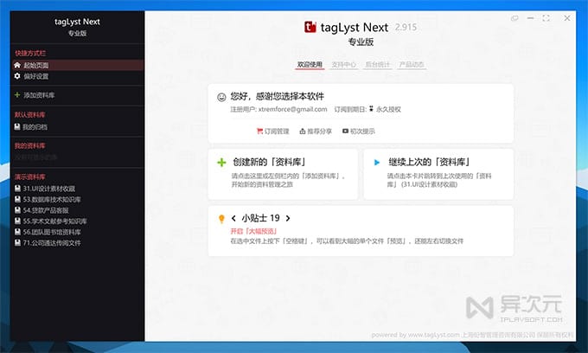This screenshot has width=588, height=353.
Task: Select library 54.贷款产品客服
Action: (x=42, y=210)
